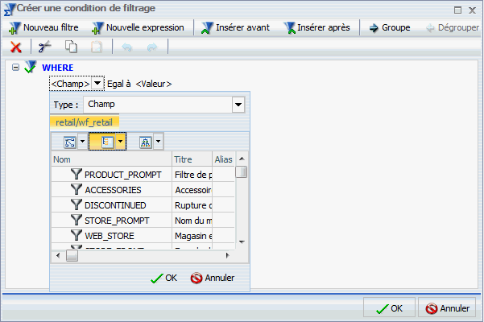Select the ACCESSORIES filter row
Viewport: 484px width, 322px height.
pyautogui.click(x=143, y=190)
